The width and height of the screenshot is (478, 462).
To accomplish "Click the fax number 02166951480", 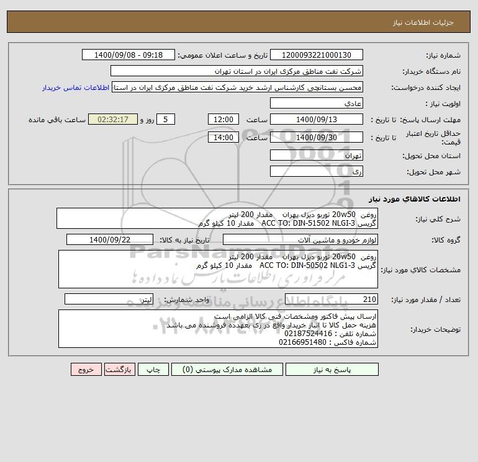I will point(302,342).
